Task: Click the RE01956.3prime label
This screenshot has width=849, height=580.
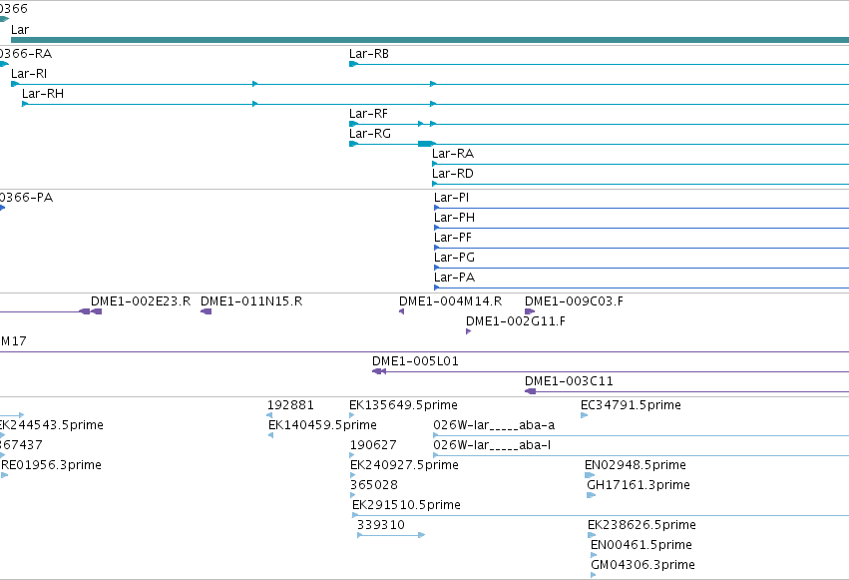Action: click(x=51, y=466)
